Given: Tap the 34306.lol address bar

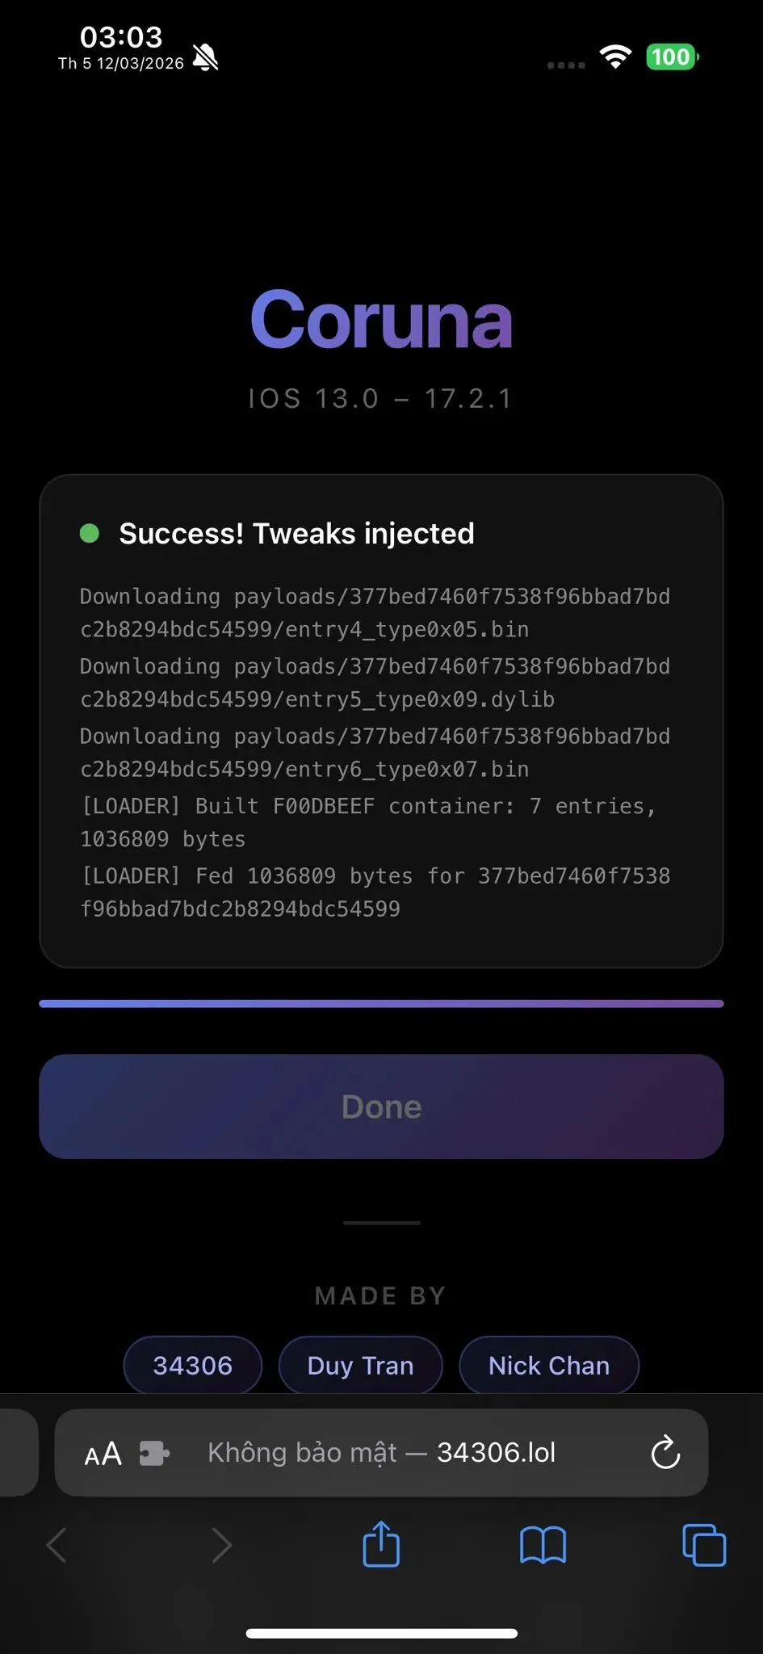Looking at the screenshot, I should pyautogui.click(x=381, y=1453).
